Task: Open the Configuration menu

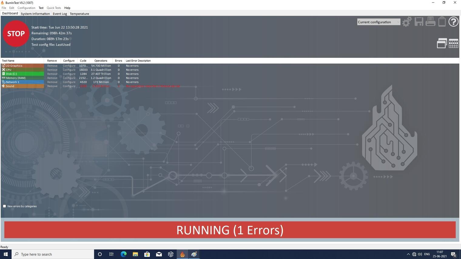Action: [x=26, y=8]
